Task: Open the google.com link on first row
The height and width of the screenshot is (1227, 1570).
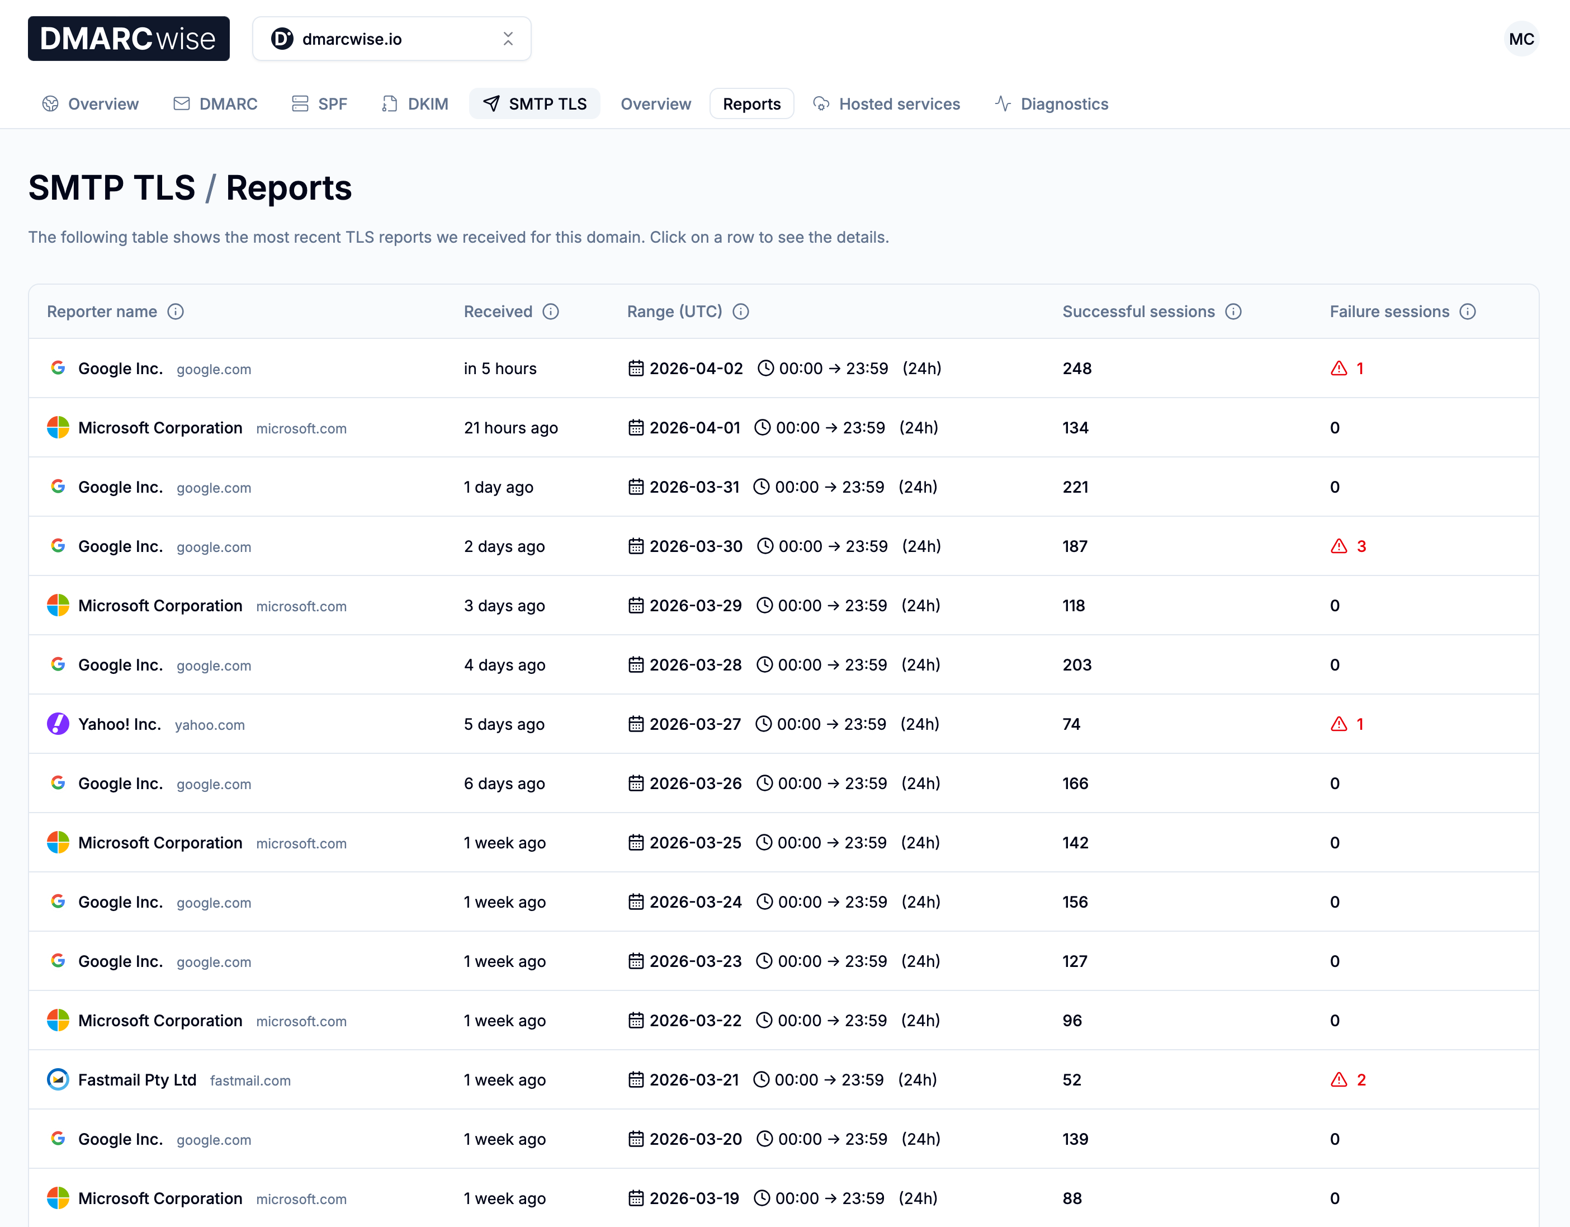Action: click(213, 369)
